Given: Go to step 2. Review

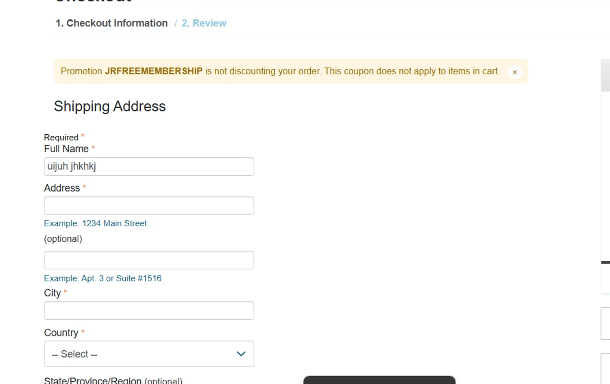Looking at the screenshot, I should [x=204, y=23].
